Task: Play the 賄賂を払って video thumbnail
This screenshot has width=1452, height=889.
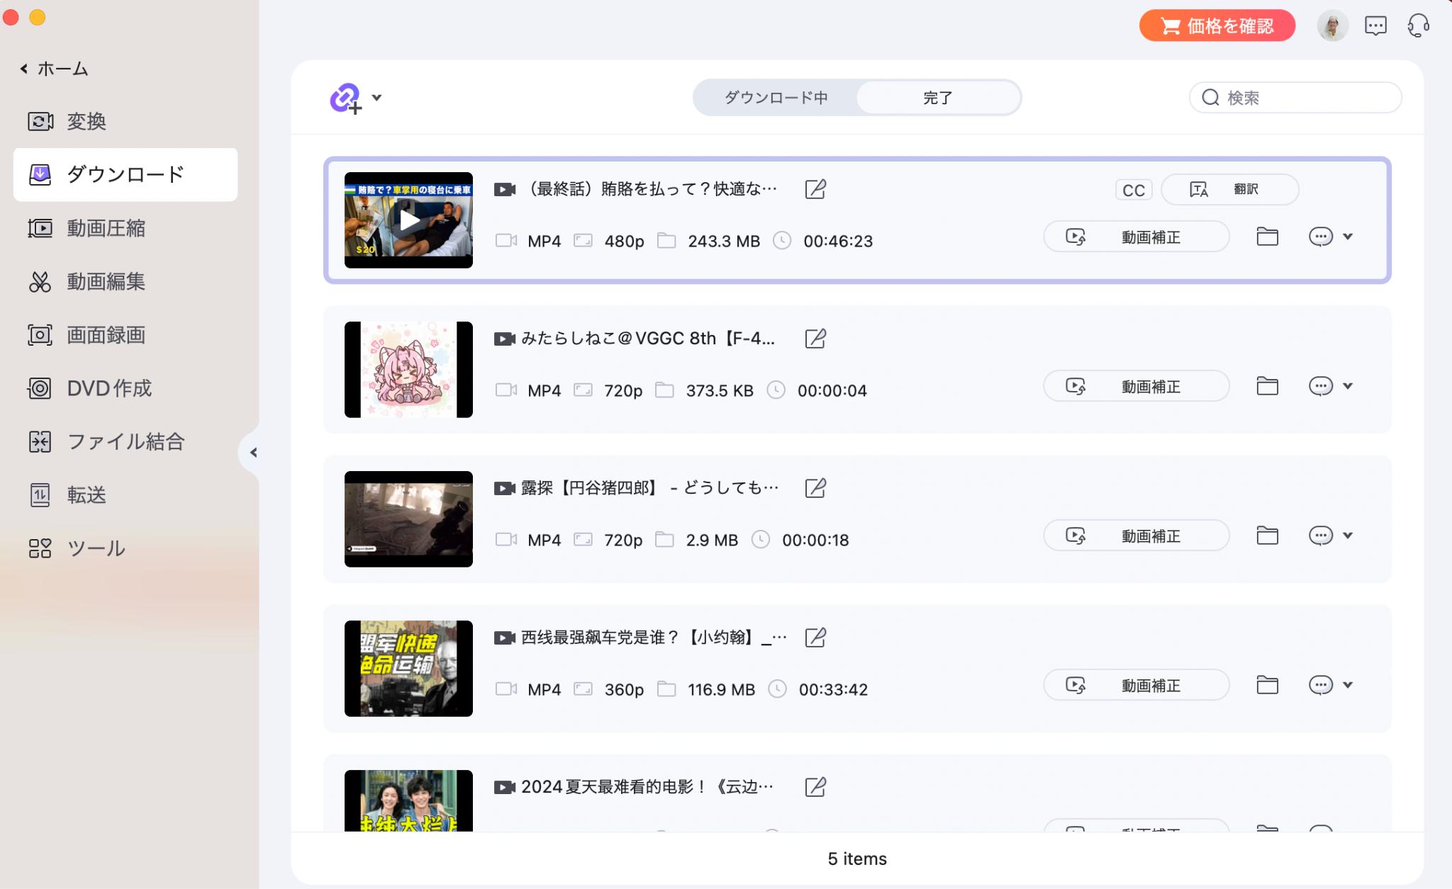Action: [408, 220]
